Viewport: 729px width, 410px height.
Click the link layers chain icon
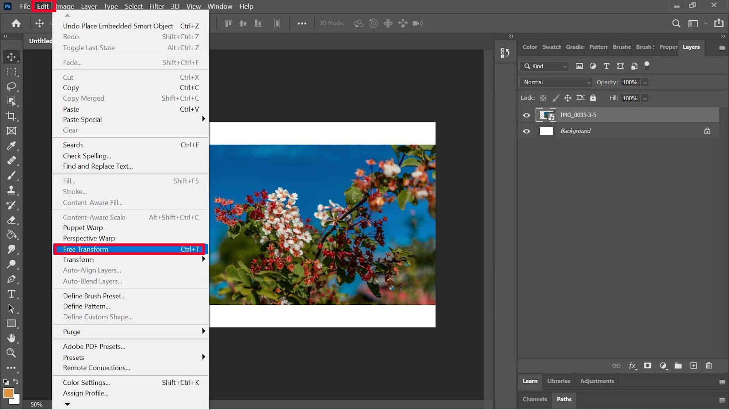[x=616, y=366]
